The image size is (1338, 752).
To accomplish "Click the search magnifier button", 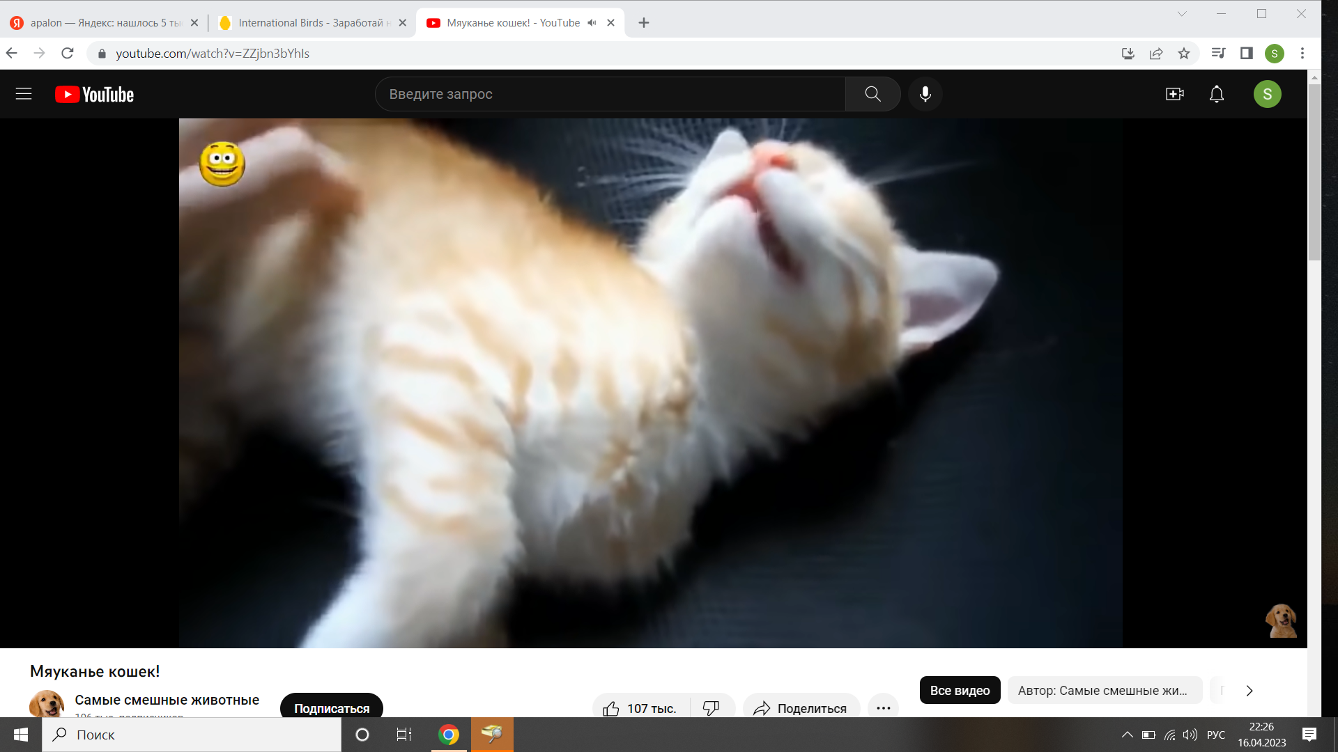I will [x=872, y=94].
